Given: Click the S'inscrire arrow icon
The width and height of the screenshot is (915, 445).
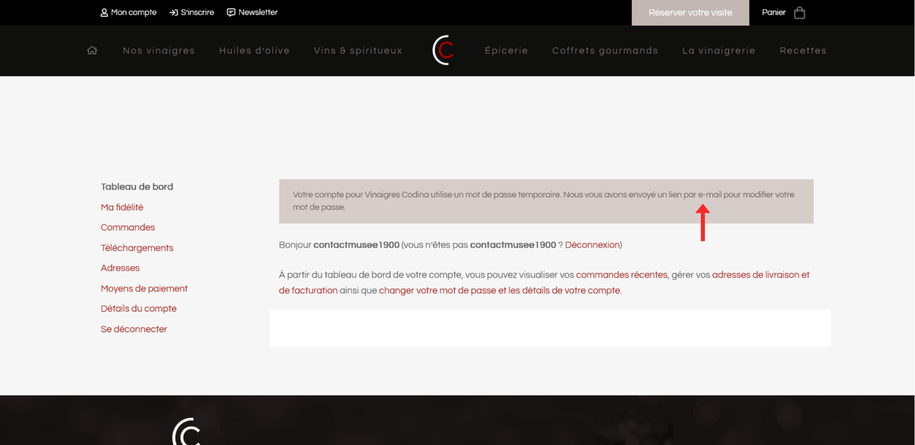Looking at the screenshot, I should pos(174,12).
